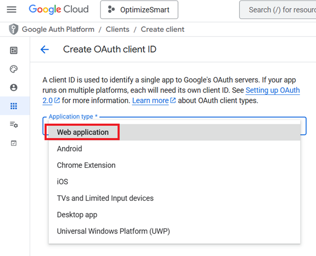The height and width of the screenshot is (256, 316).
Task: Choose Web application from the list
Action: click(x=83, y=132)
